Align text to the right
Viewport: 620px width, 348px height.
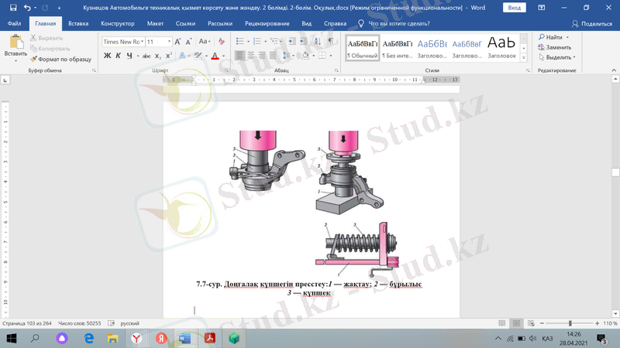click(x=262, y=56)
